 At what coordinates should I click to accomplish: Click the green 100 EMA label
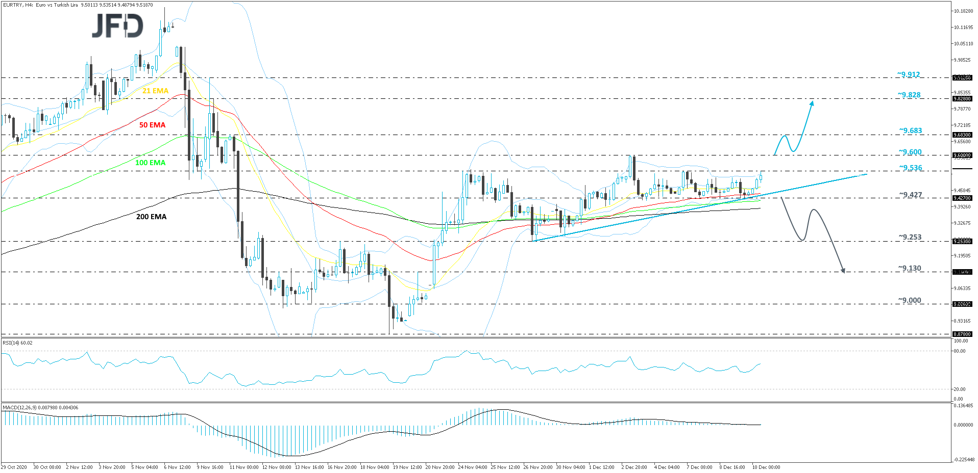coord(150,163)
